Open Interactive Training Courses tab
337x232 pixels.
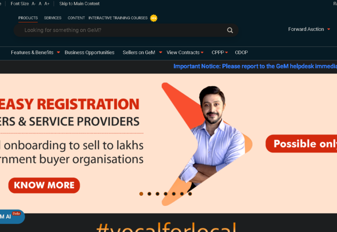pyautogui.click(x=118, y=18)
